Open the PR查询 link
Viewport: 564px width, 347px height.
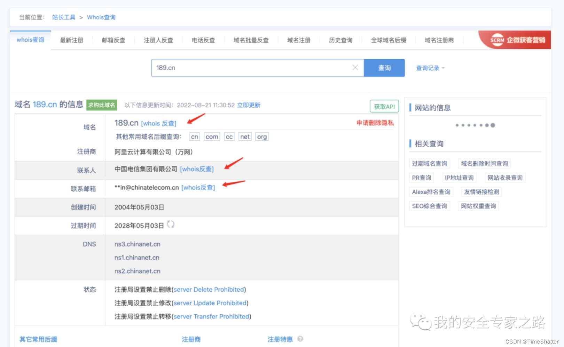[422, 178]
